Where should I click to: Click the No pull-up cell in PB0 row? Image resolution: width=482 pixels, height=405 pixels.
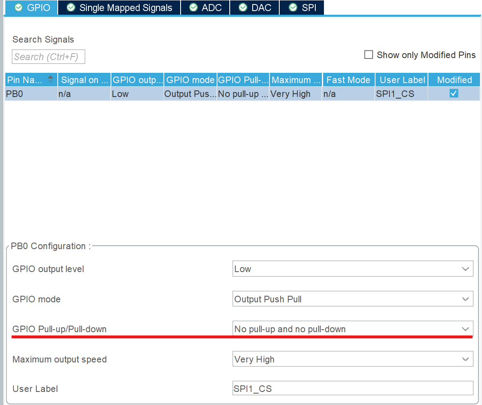[243, 94]
